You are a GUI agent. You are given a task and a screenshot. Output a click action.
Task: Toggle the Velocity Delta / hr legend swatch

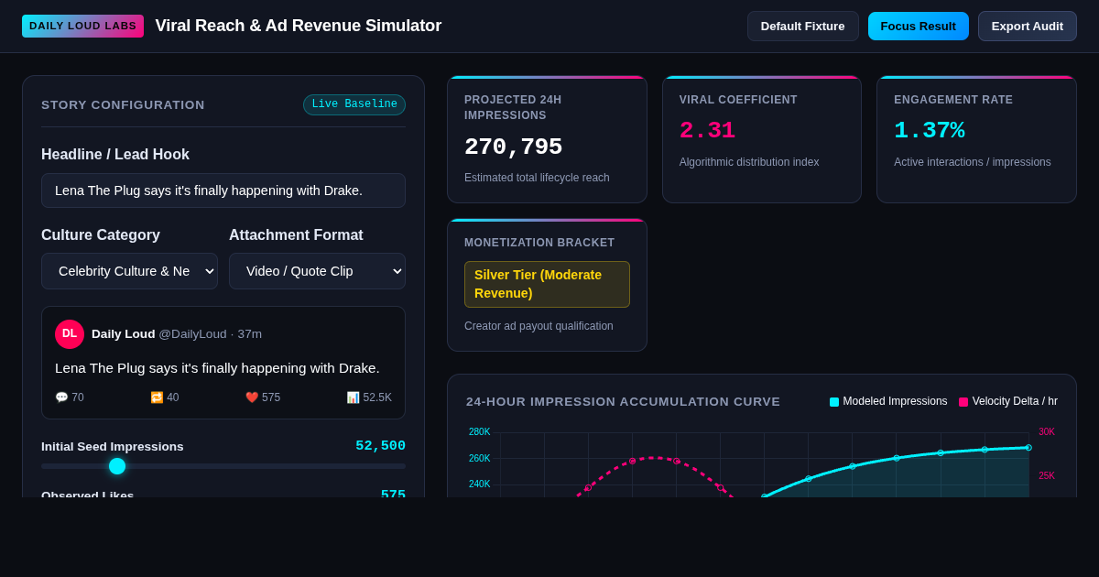click(963, 401)
